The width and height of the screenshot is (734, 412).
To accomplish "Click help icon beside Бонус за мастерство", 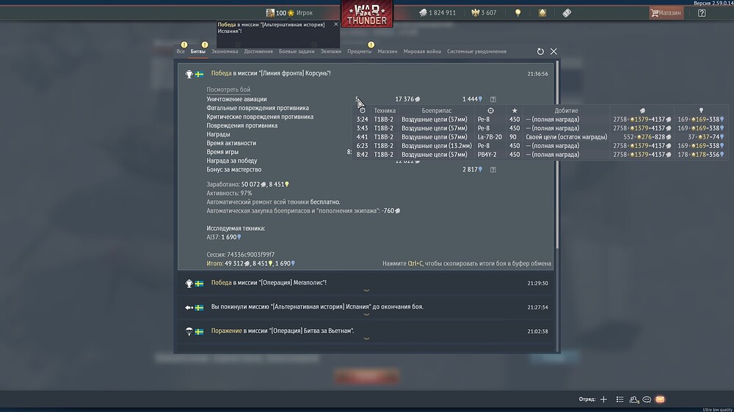I will 493,170.
